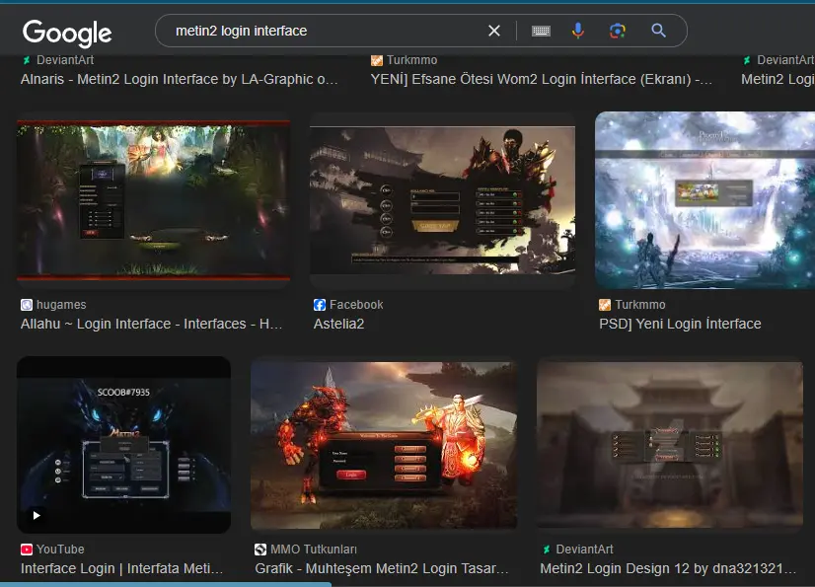Click the play icon on YouTube thumbnail
815x587 pixels.
point(37,516)
